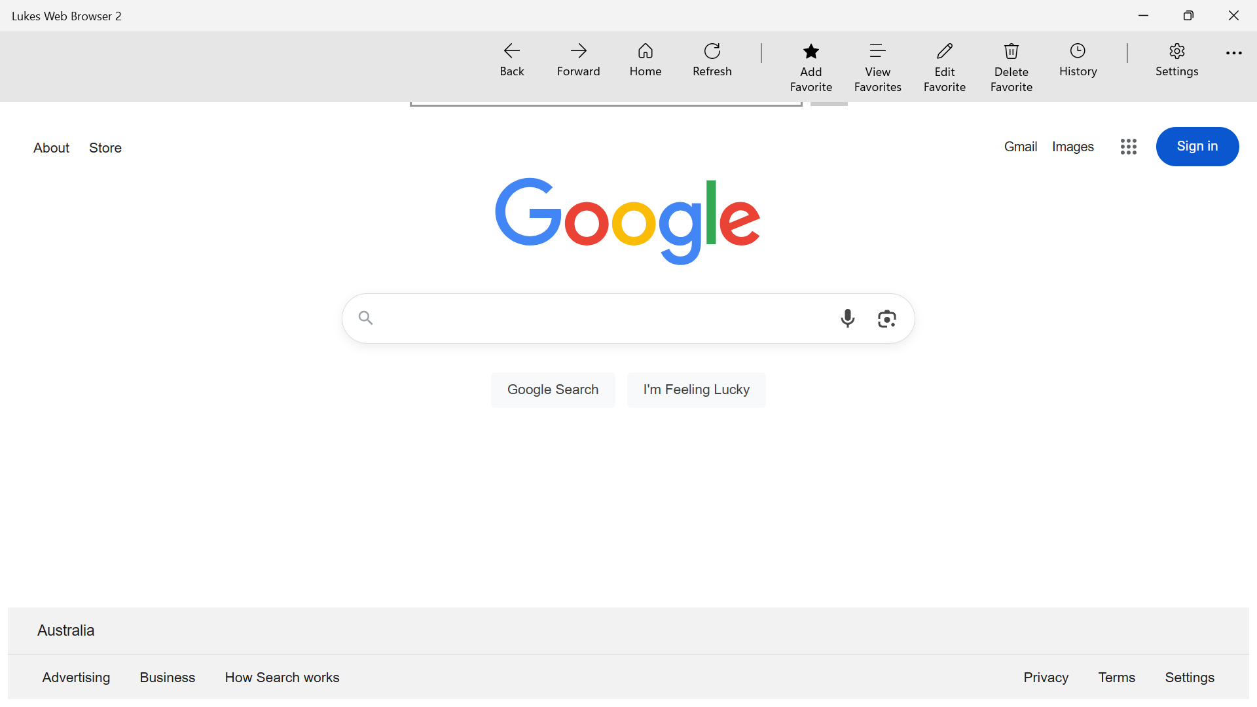Open the Store link

pyautogui.click(x=105, y=148)
